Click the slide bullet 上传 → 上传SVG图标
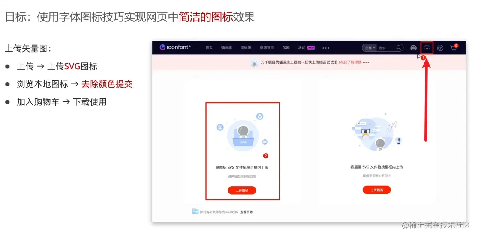Image resolution: width=478 pixels, height=237 pixels. (57, 67)
